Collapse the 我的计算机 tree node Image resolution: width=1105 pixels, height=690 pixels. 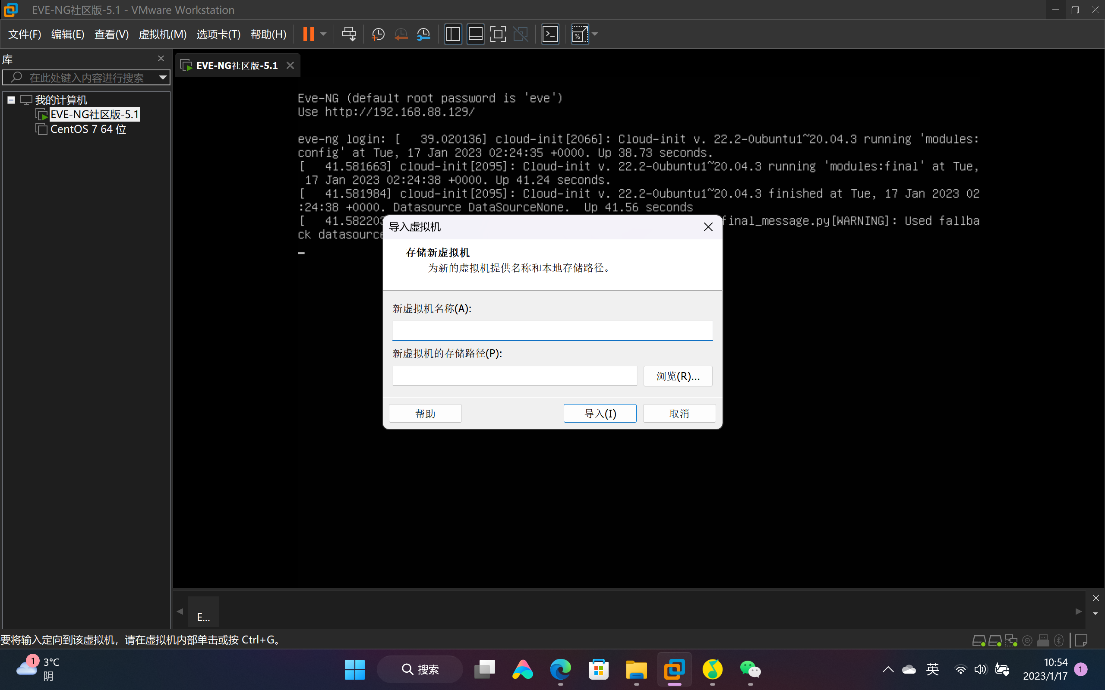point(11,100)
